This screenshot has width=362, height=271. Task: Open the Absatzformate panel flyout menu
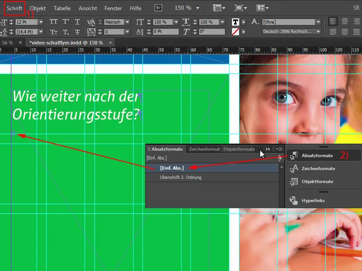pos(279,149)
